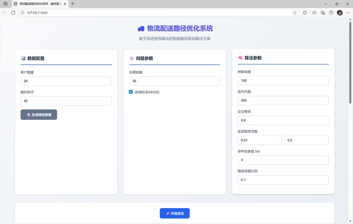Click the 生成随机数据 button
The height and width of the screenshot is (224, 353).
coord(39,115)
